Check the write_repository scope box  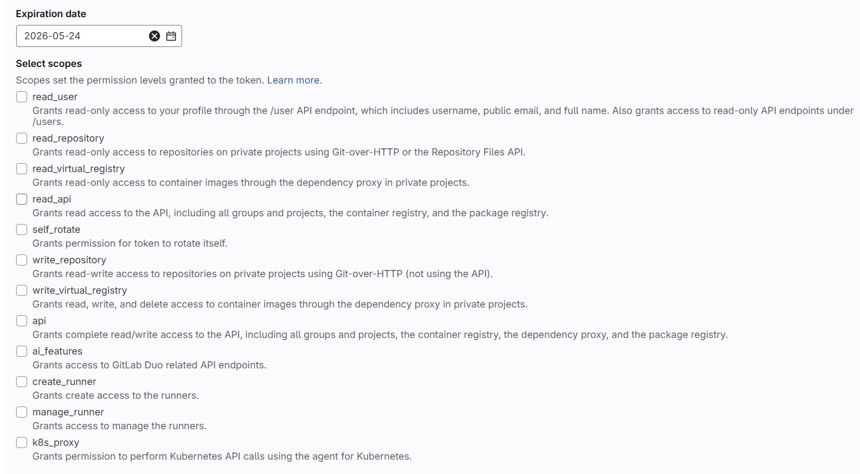click(22, 260)
